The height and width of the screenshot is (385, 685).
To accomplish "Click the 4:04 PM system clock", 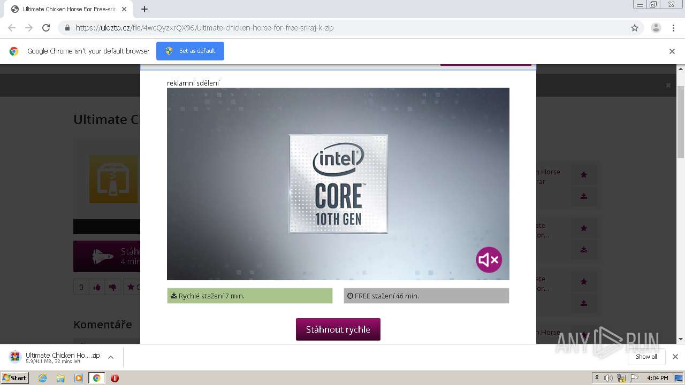I will [x=658, y=378].
